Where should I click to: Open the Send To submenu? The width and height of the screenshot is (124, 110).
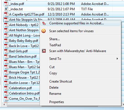tap(81, 59)
